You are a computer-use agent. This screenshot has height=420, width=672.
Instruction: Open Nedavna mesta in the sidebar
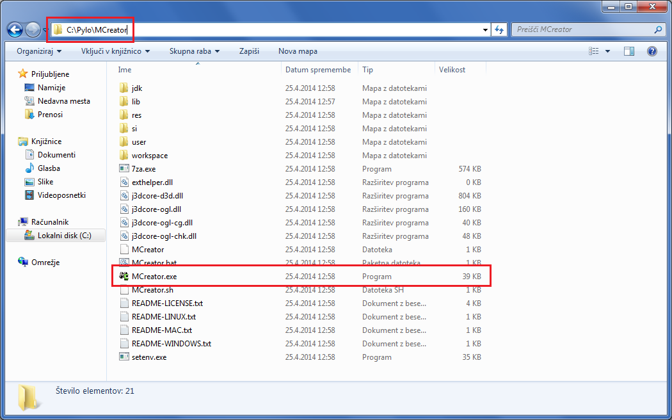click(64, 101)
